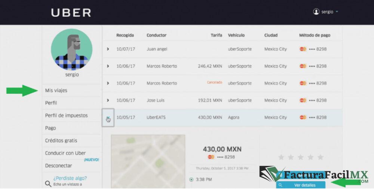Click the Uber logo in header
The image size is (374, 189).
point(71,13)
